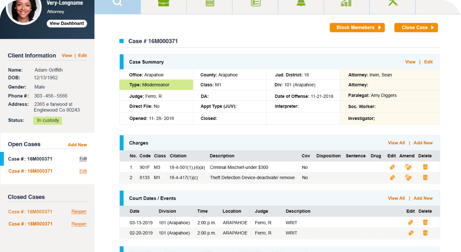Click the Block Memebers button

click(x=357, y=27)
